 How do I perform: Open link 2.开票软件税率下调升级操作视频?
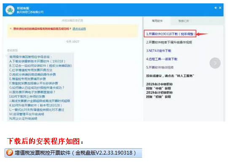point(169,42)
